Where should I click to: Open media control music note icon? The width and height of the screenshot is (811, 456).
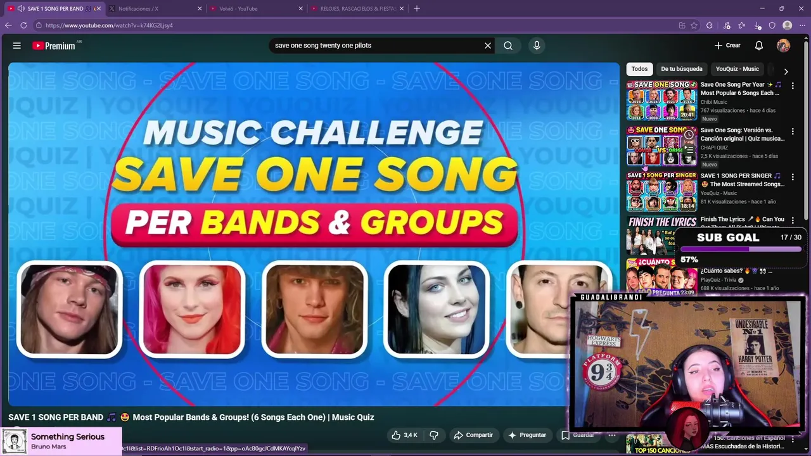(726, 25)
